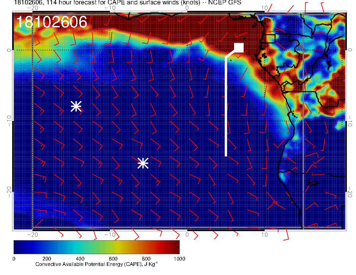This screenshot has height=275, width=356.
Task: Click the lower white asterisk marker
Action: 143,163
